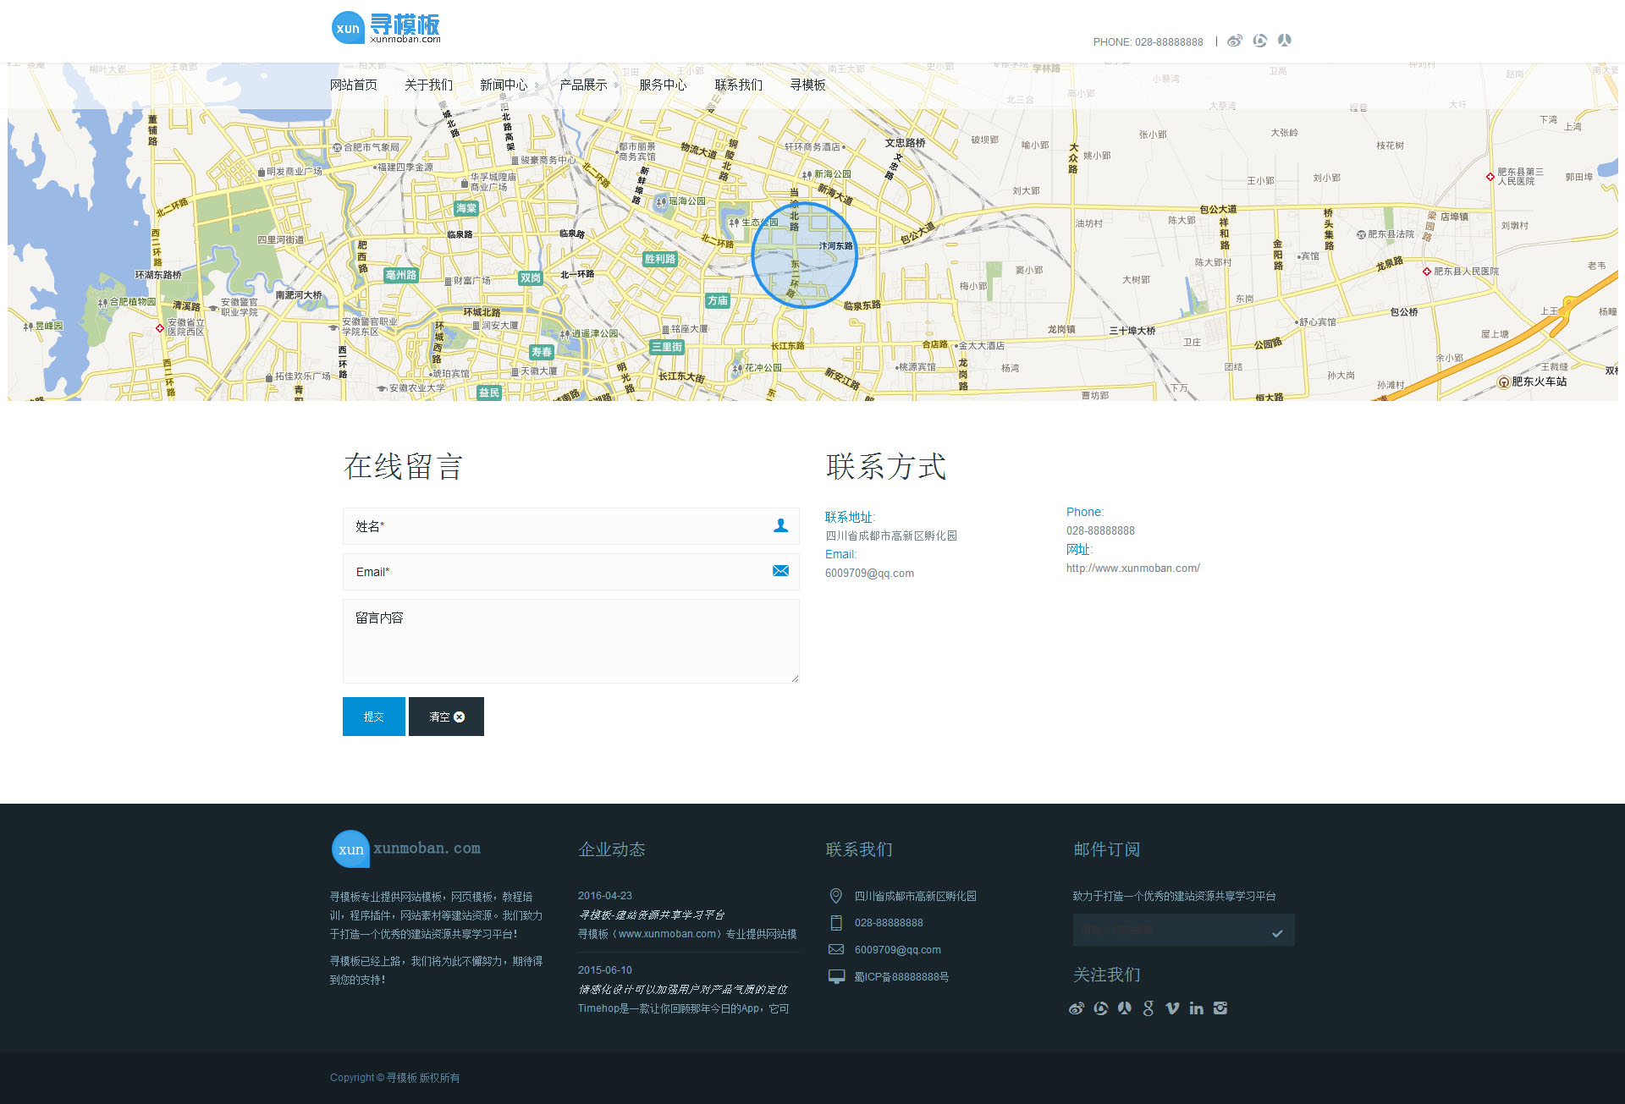
Task: Click the footer Weibo icon
Action: coord(1076,1008)
